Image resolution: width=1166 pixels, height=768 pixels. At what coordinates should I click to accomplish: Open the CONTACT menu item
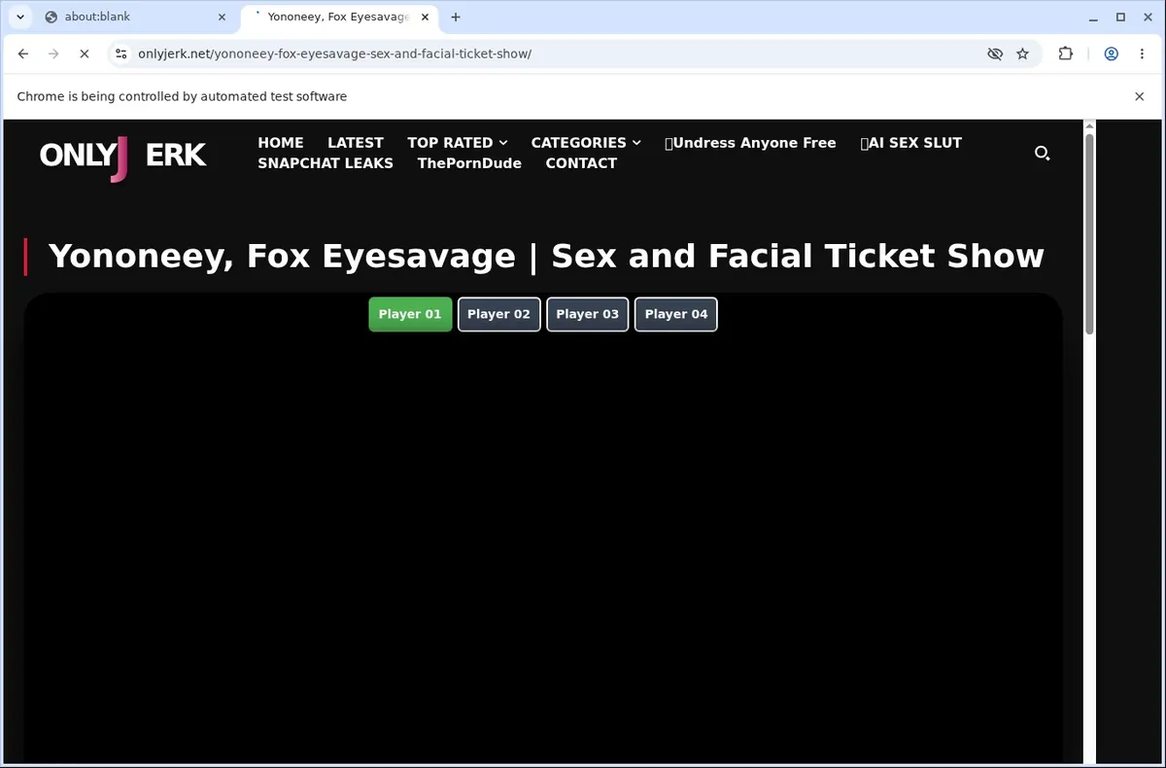(581, 163)
